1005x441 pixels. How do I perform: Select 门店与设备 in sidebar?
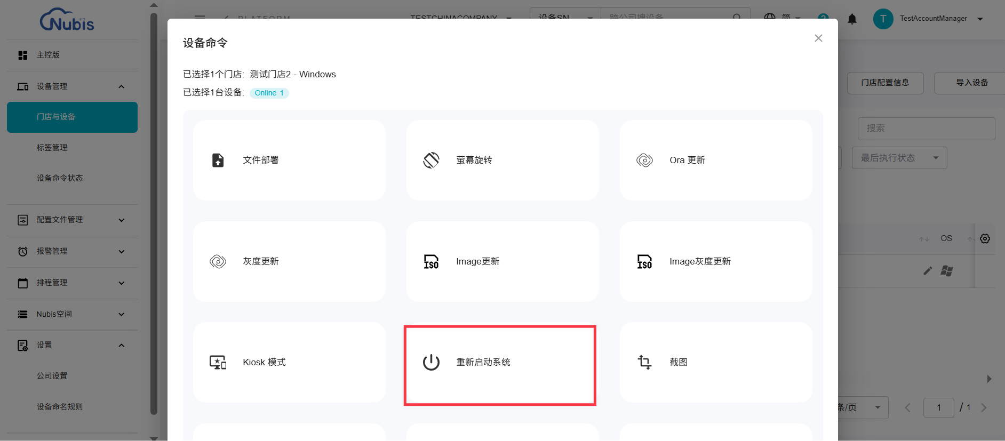point(72,117)
